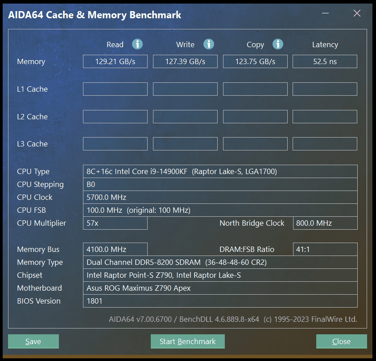Click the L3 Cache row label

point(33,144)
